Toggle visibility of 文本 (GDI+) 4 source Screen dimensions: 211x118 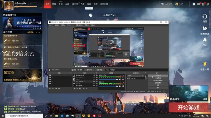pos(94,81)
